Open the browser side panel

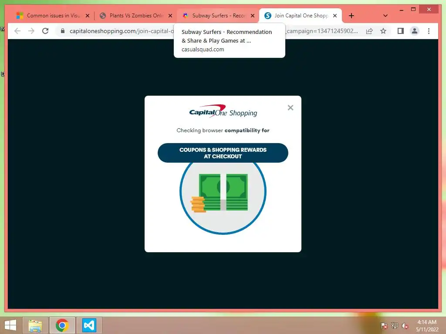401,31
